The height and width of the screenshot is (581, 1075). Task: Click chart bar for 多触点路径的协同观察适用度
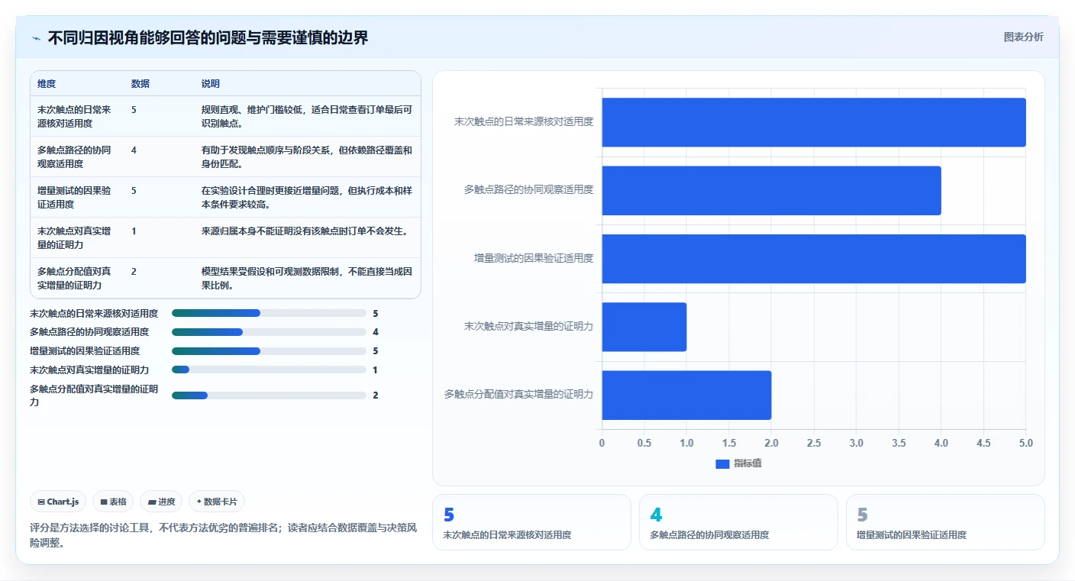(771, 190)
